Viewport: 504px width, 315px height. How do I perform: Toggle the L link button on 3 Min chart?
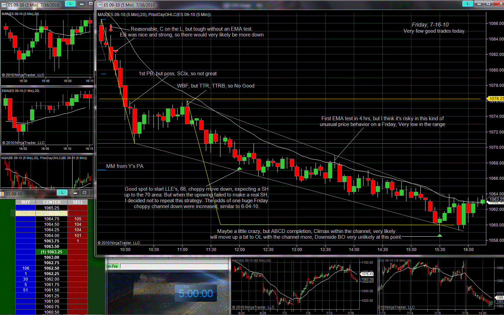pyautogui.click(x=70, y=3)
